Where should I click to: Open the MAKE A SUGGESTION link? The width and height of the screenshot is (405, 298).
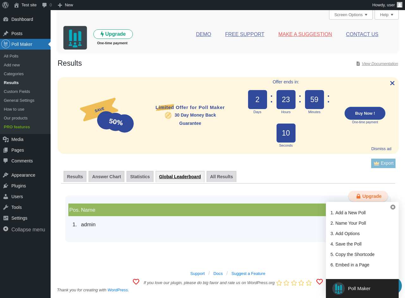point(305,34)
